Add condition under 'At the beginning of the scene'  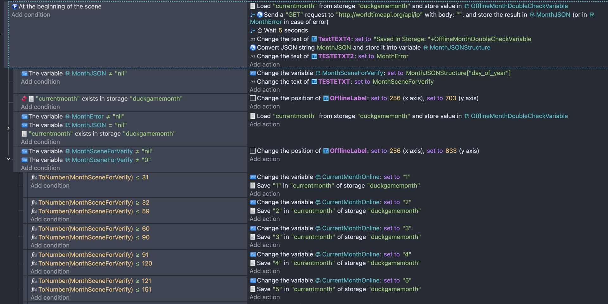[x=31, y=15]
